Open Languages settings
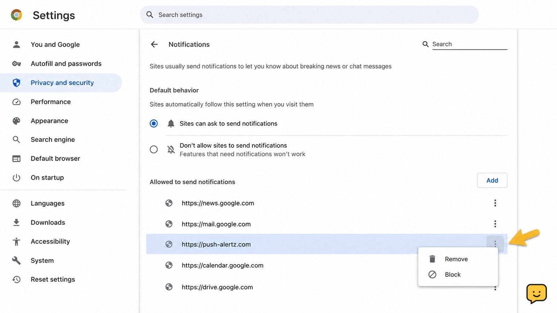This screenshot has height=313, width=557. click(61, 203)
